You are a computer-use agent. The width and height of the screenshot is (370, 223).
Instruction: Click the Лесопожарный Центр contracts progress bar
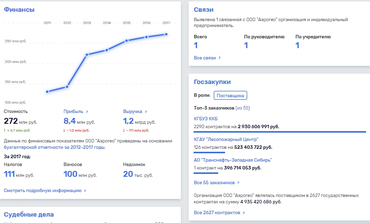click(209, 152)
